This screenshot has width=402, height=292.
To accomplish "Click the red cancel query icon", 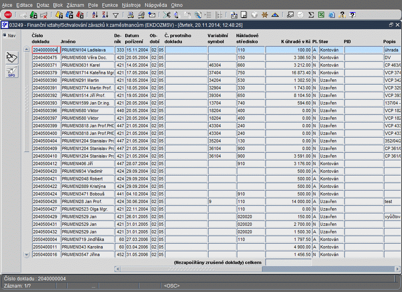I will point(80,15).
